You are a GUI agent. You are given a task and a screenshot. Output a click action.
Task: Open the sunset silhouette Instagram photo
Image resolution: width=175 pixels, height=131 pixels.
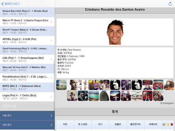pos(115,96)
